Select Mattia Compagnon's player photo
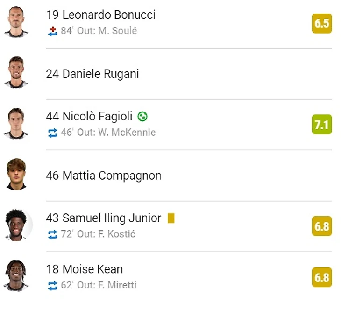Screen dimensions: 341x309 point(16,175)
